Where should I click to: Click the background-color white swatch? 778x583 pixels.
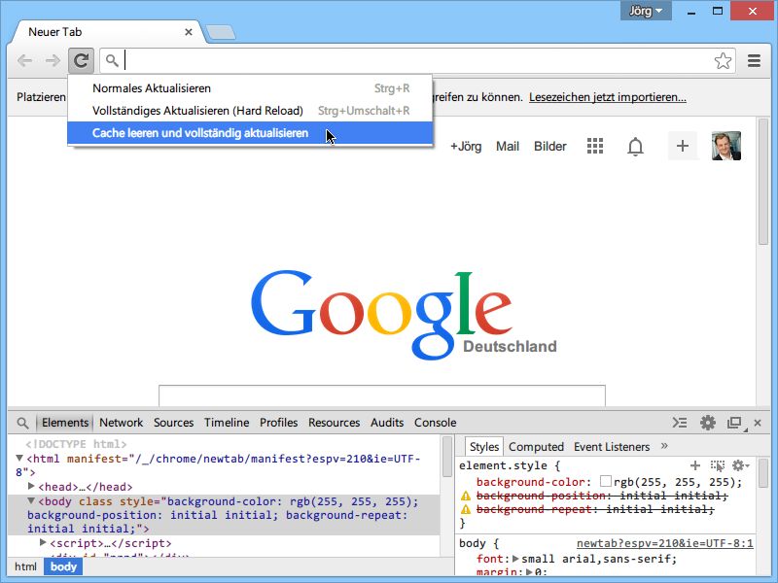tap(605, 481)
